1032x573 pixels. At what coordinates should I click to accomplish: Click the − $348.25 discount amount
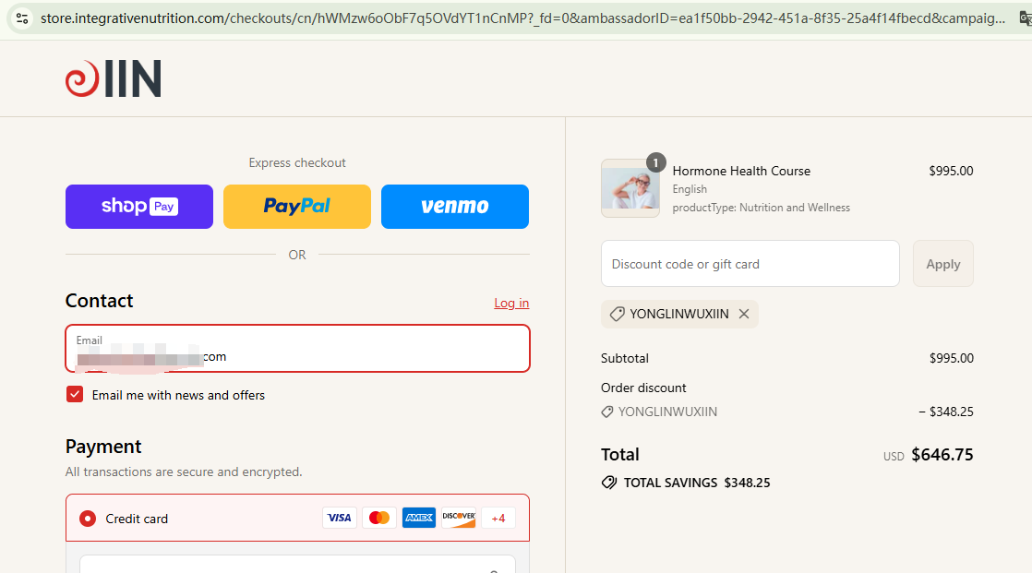tap(946, 412)
